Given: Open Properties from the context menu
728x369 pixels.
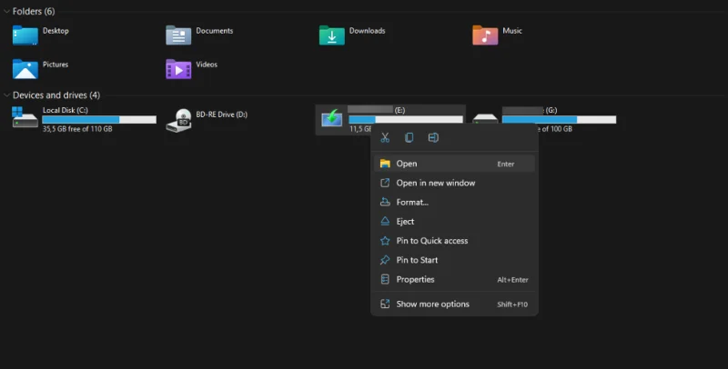Looking at the screenshot, I should (x=454, y=280).
